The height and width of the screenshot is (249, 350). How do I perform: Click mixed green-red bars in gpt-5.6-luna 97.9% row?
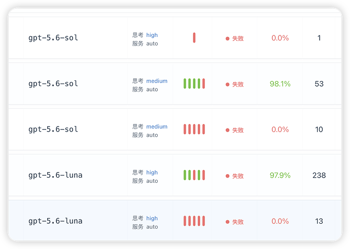pos(194,175)
